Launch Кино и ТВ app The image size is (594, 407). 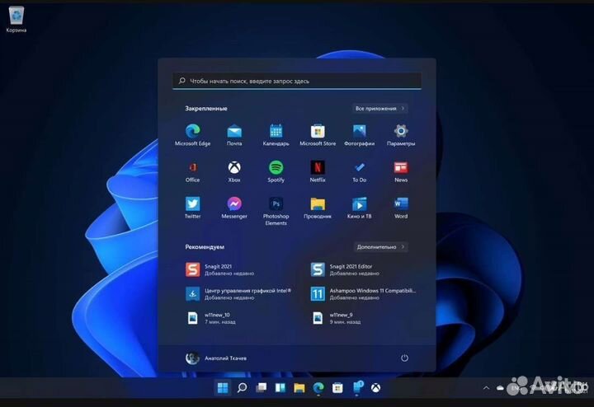coord(359,208)
